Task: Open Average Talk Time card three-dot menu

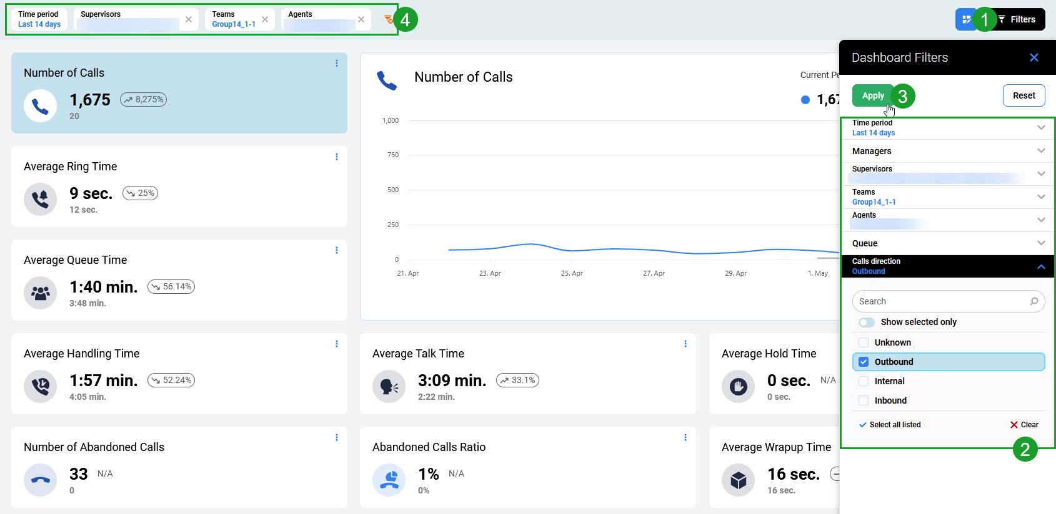Action: click(685, 344)
